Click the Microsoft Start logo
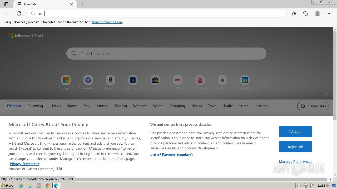 click(x=26, y=36)
